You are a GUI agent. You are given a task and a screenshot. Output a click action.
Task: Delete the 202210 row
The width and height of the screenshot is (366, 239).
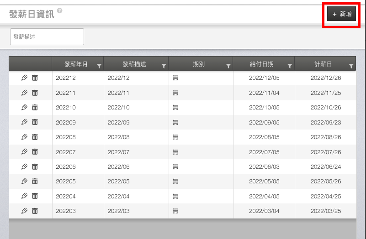(35, 107)
